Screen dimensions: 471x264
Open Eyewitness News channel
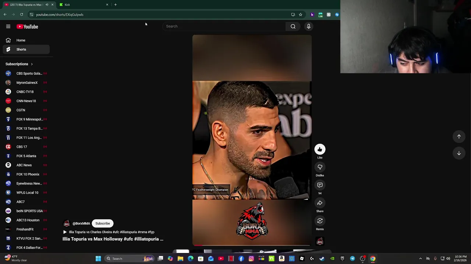26,183
